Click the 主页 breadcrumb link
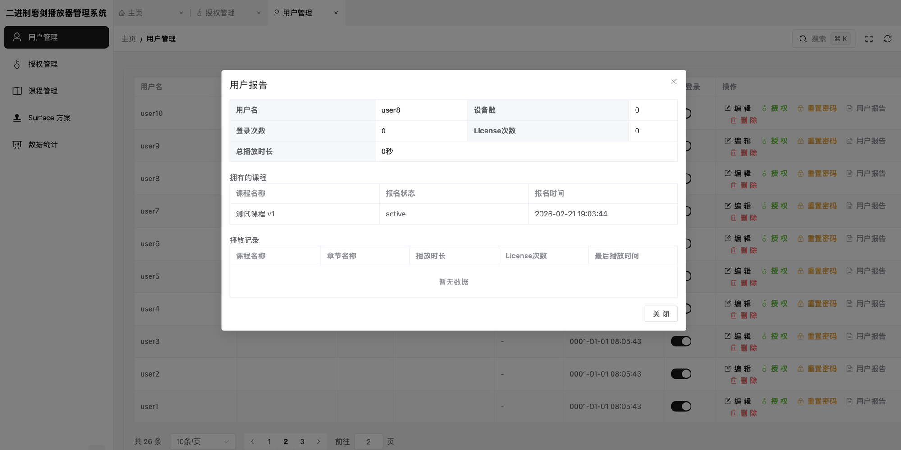 point(128,38)
